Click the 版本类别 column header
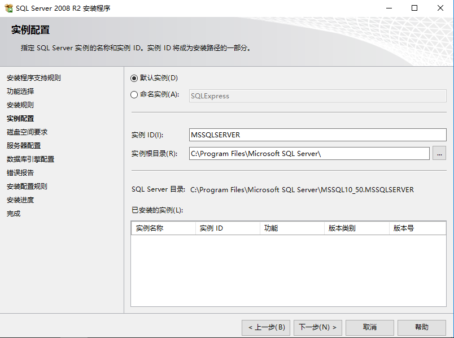The height and width of the screenshot is (338, 454). point(356,228)
